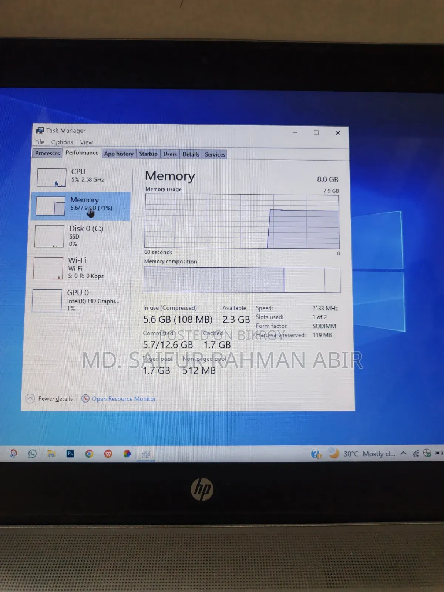The height and width of the screenshot is (592, 444).
Task: Click the CPU mini graph thumbnail
Action: 51,178
